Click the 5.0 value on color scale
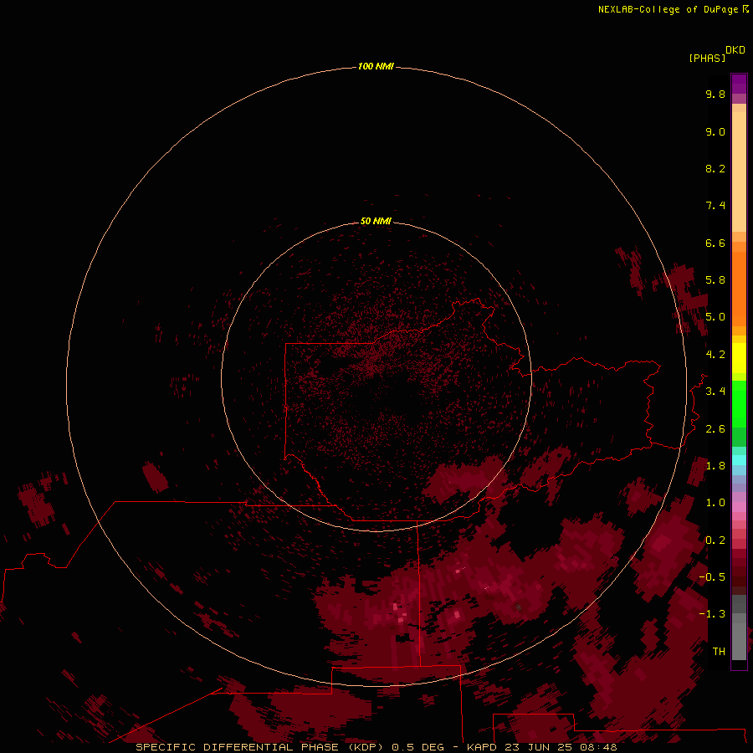 tap(715, 317)
